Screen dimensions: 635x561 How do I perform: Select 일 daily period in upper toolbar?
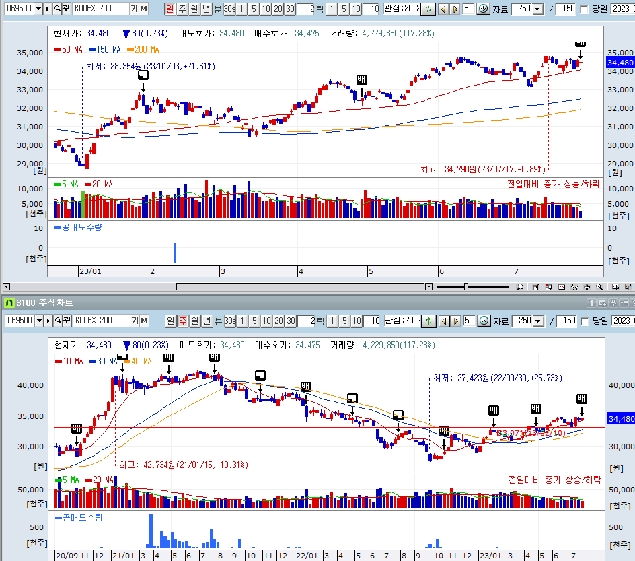[170, 9]
